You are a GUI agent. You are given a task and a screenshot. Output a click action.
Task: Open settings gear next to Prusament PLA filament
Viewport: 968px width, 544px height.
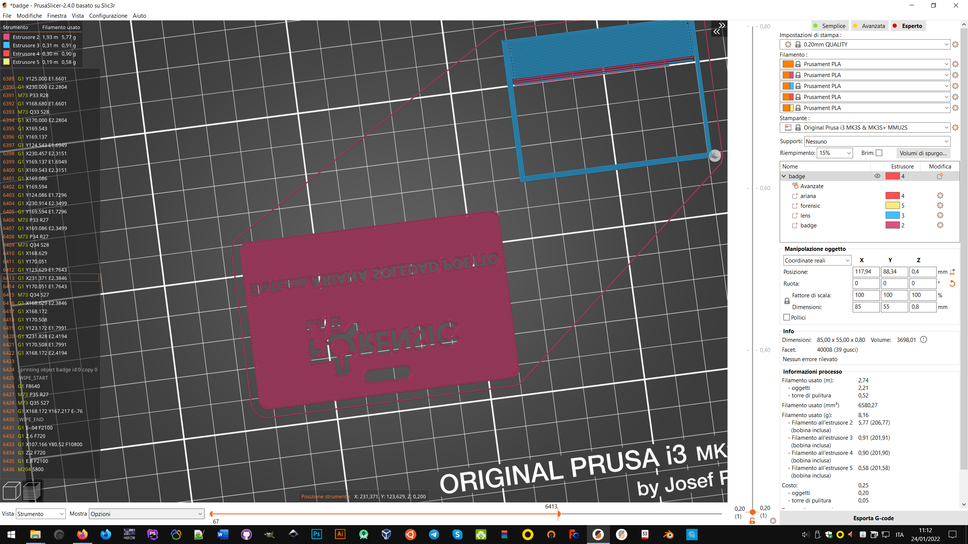coord(956,64)
